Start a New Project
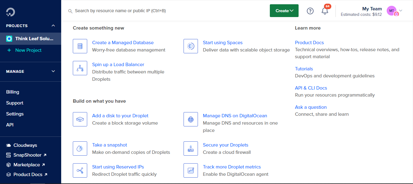The height and width of the screenshot is (184, 413). (x=28, y=50)
